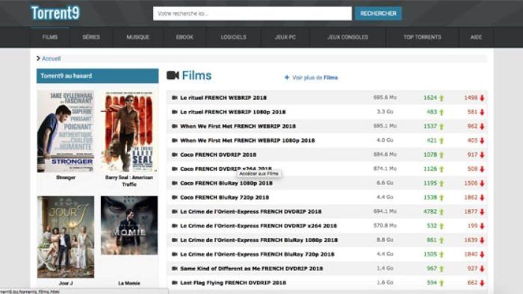This screenshot has width=523, height=294.
Task: Click the Torrent9 logo
Action: pos(55,13)
